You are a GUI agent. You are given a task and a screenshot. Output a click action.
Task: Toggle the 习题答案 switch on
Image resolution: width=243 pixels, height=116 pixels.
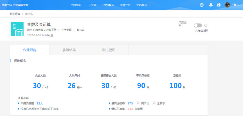(x=198, y=25)
